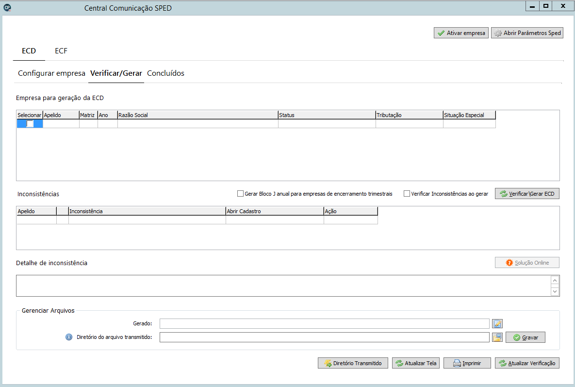
Task: Toggle Verificar Inconsistências ao gerar checkbox
Action: 407,194
